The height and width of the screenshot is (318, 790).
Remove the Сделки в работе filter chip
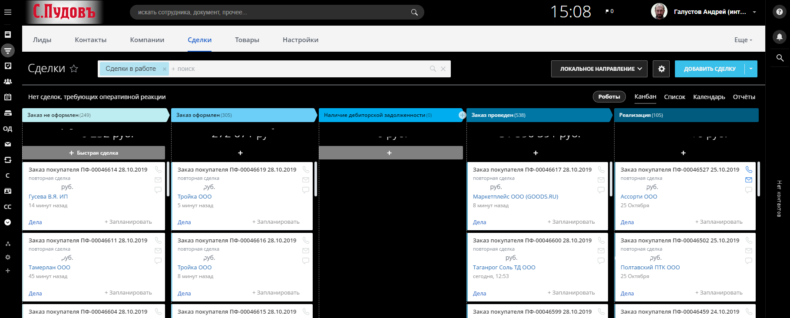pyautogui.click(x=164, y=69)
